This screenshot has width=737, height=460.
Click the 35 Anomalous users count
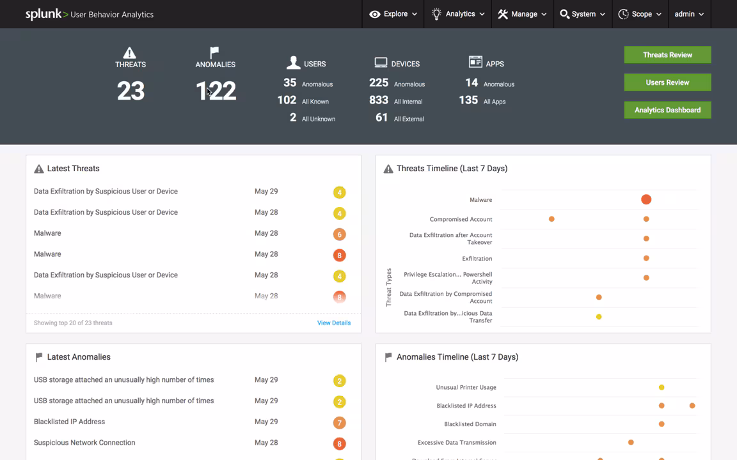coord(290,83)
